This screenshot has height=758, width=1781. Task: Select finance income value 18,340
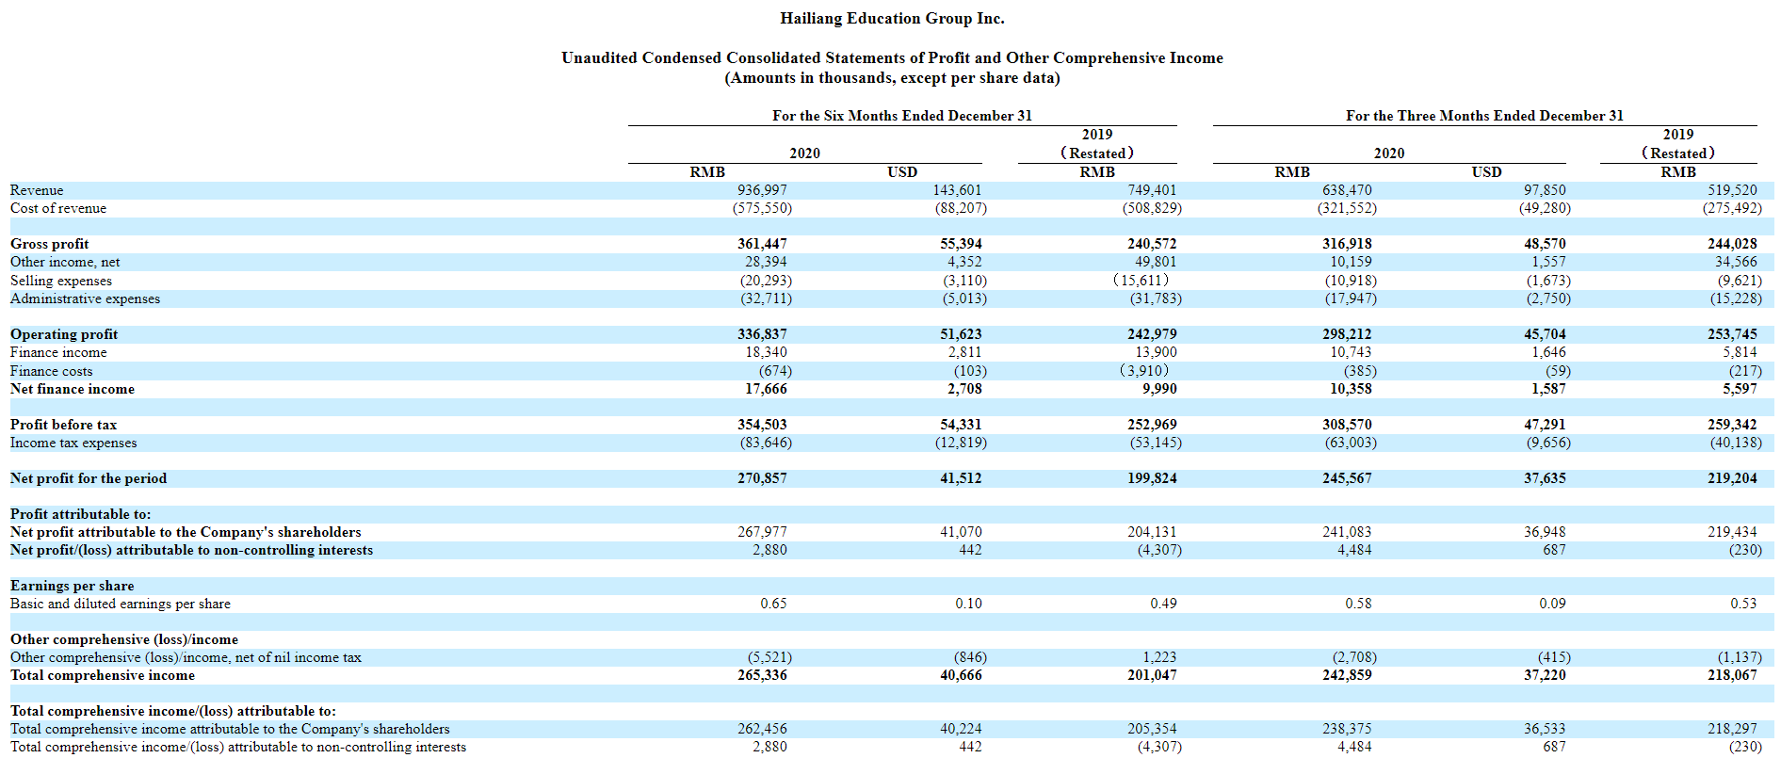click(766, 352)
